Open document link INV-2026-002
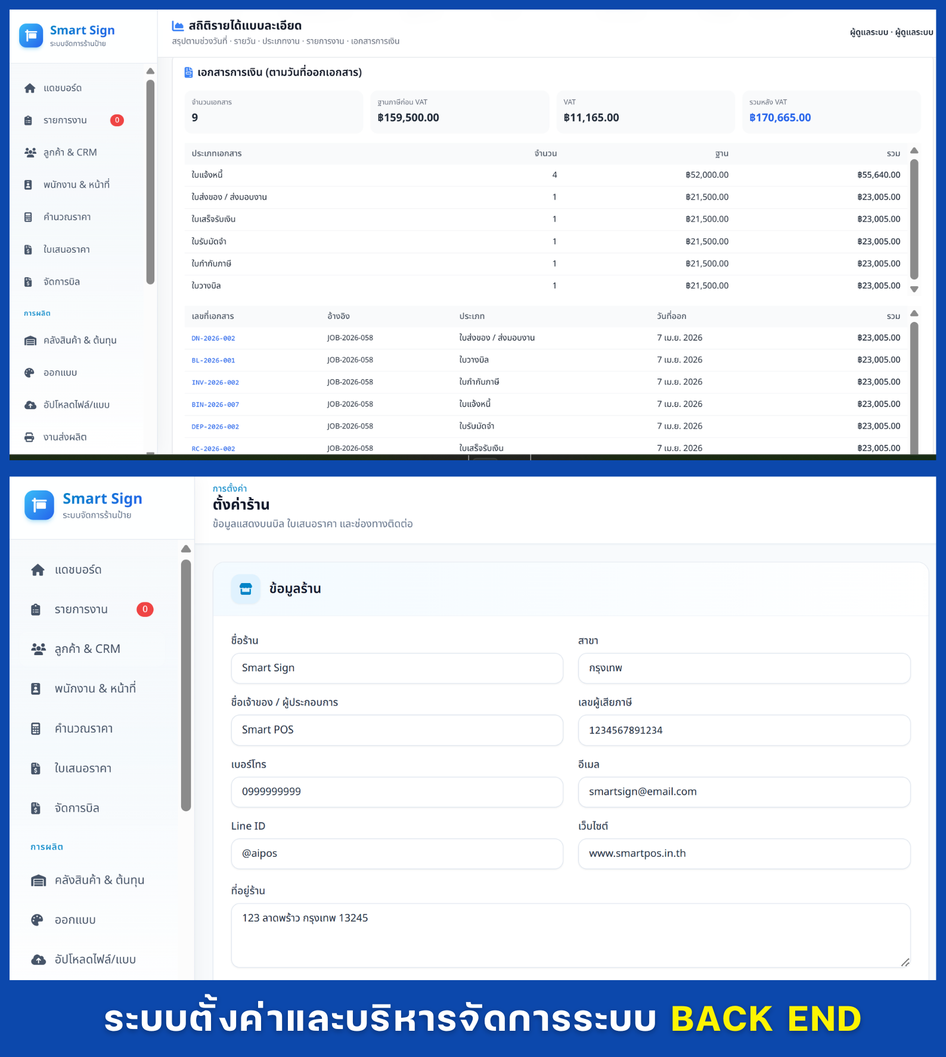The width and height of the screenshot is (946, 1057). click(x=215, y=382)
